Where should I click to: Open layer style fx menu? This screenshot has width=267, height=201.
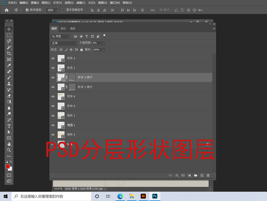coord(177,175)
